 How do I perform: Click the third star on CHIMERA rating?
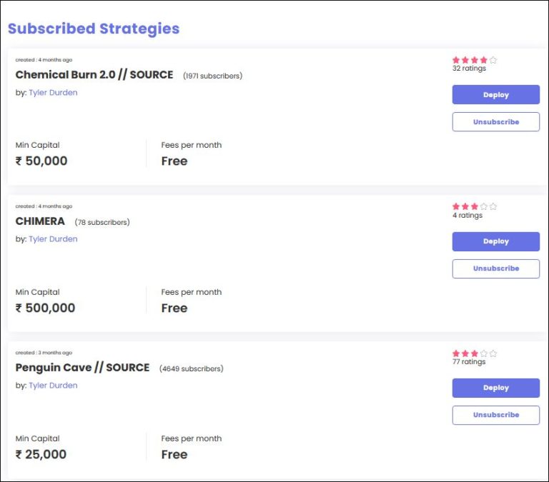(x=475, y=206)
